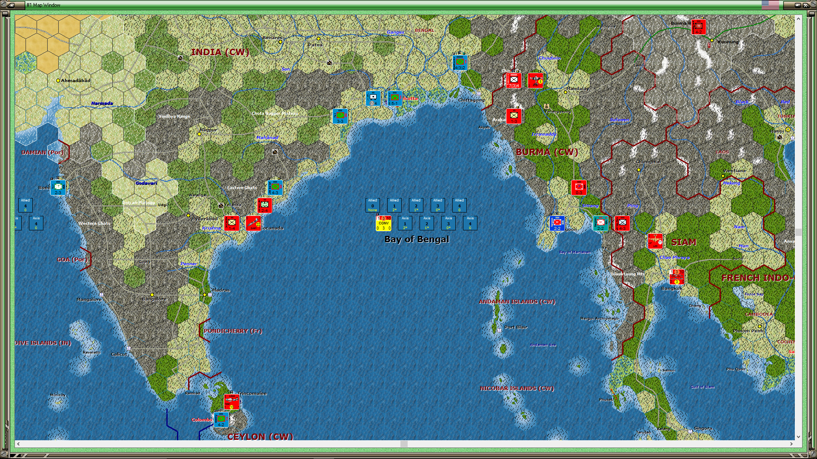Click the map's up scroll arrow
817x459 pixels.
click(x=798, y=19)
